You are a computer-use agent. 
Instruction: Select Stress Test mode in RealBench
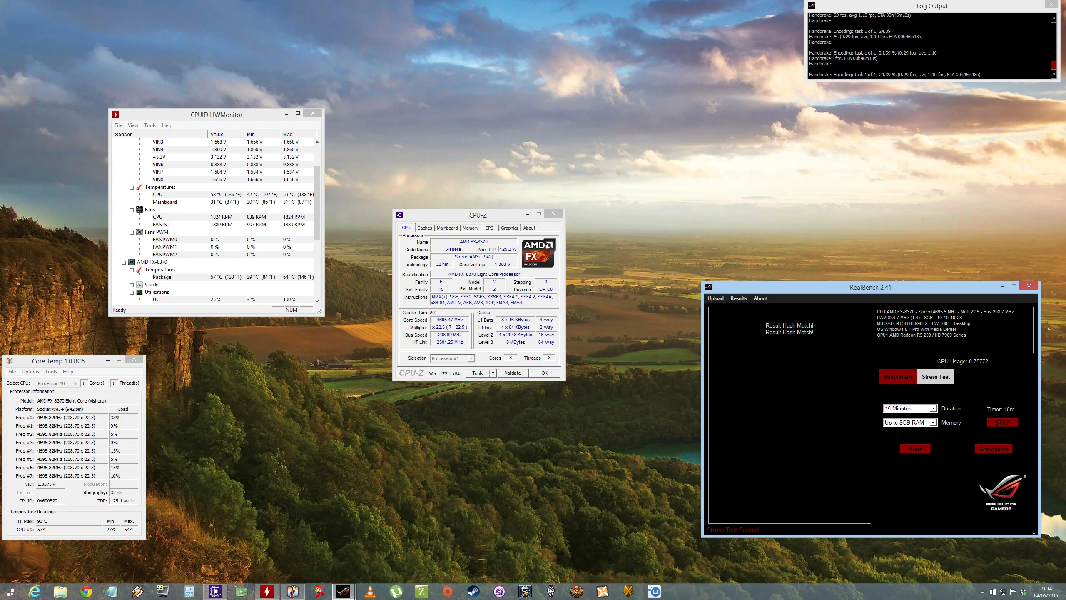click(936, 377)
